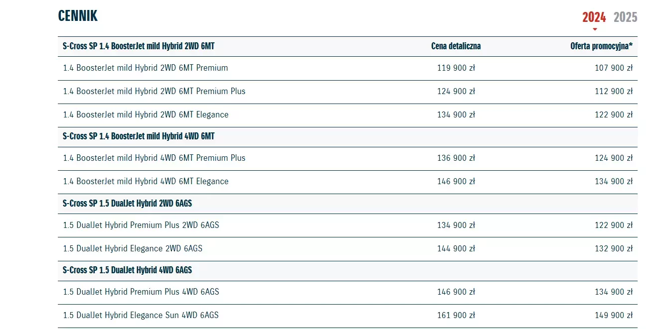672x329 pixels.
Task: Click the DualJet Hybrid 4WD 6AGS section header
Action: (127, 270)
